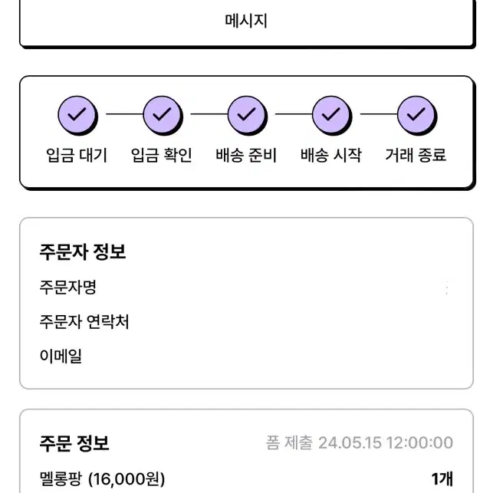Image resolution: width=493 pixels, height=493 pixels.
Task: Click the 배송 시작 checkmark circle
Action: pos(332,115)
